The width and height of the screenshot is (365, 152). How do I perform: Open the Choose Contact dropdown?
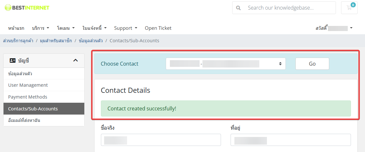coord(225,64)
